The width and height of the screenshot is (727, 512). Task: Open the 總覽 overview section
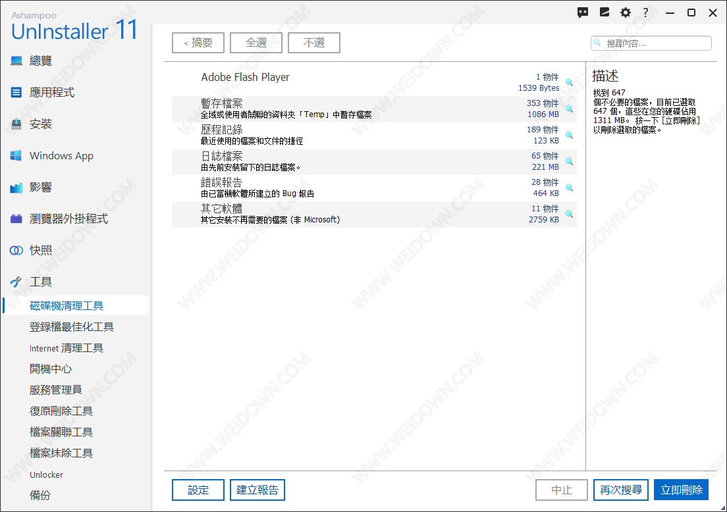[40, 61]
